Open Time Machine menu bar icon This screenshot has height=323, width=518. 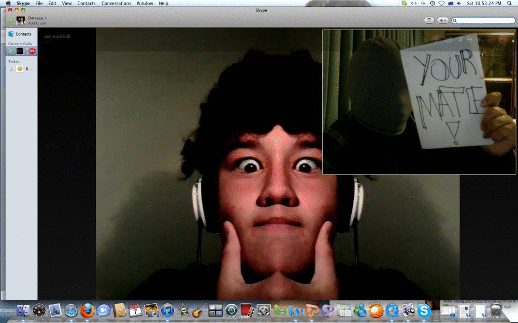click(x=432, y=3)
